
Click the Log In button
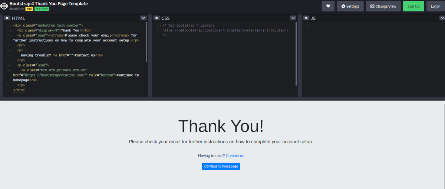[435, 6]
